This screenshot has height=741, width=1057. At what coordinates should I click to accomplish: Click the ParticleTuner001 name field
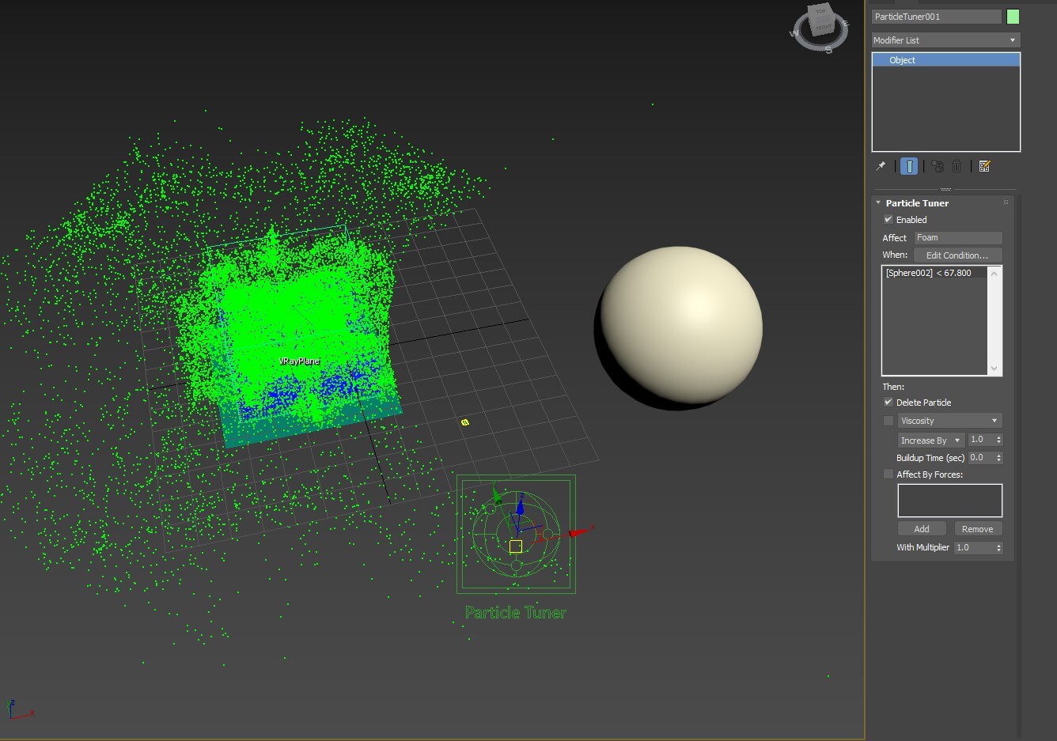point(937,17)
